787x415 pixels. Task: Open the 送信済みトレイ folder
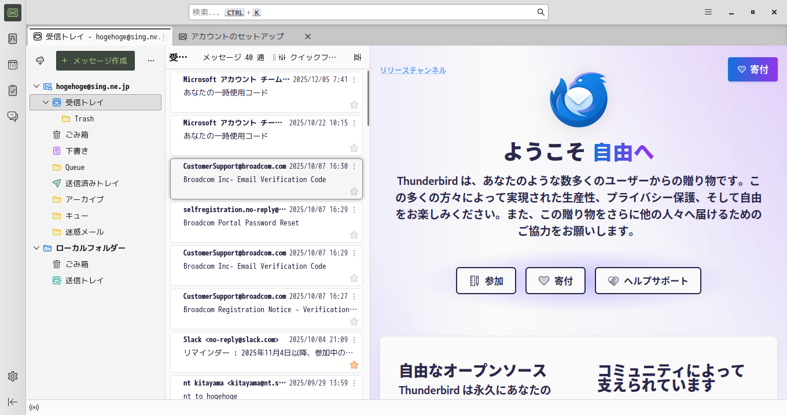(95, 183)
